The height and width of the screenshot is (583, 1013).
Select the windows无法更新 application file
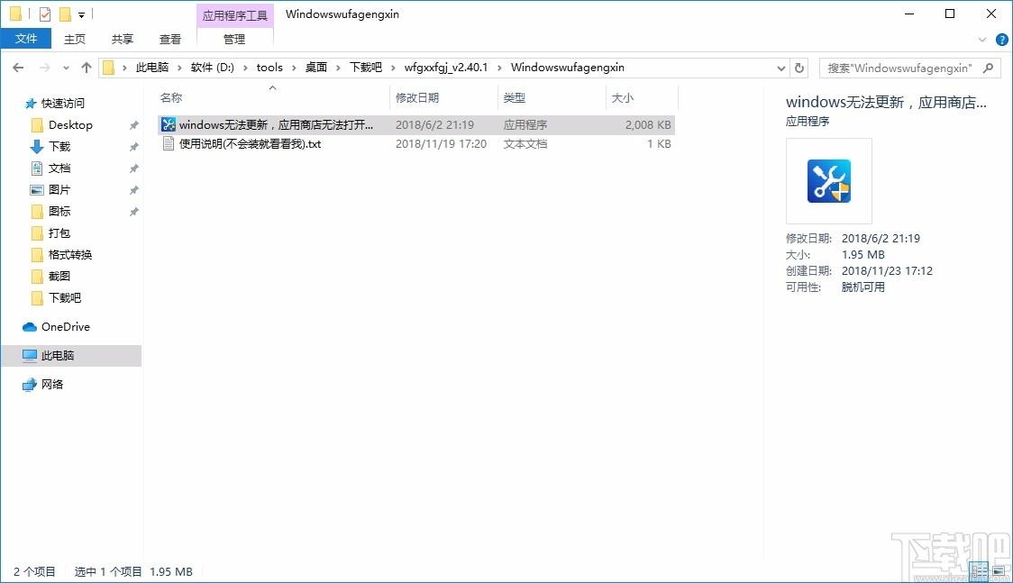tap(416, 124)
